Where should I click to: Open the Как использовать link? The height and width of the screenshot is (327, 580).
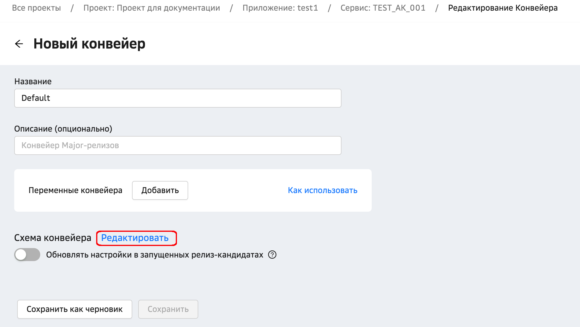click(323, 190)
